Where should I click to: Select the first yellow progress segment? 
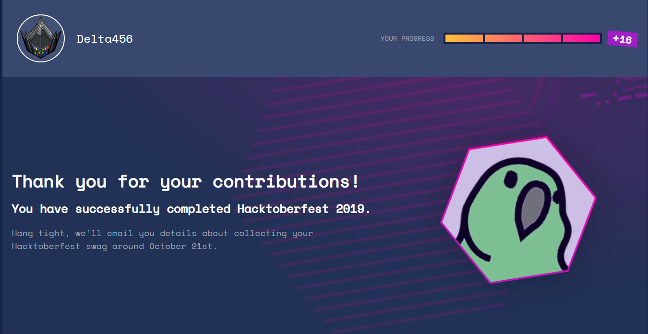464,38
